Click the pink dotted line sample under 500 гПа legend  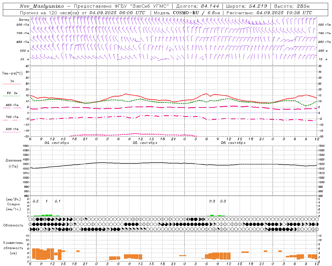pos(12,132)
